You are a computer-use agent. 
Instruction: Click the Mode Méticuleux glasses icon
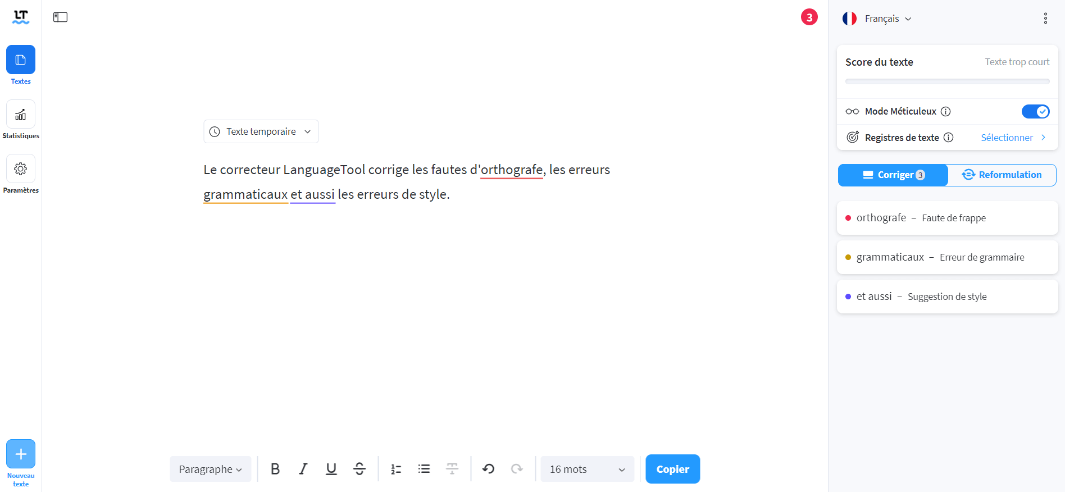coord(852,111)
